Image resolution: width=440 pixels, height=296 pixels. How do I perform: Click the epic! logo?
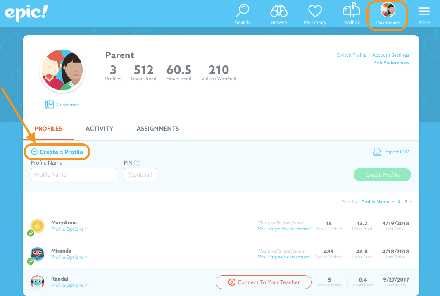pos(27,13)
